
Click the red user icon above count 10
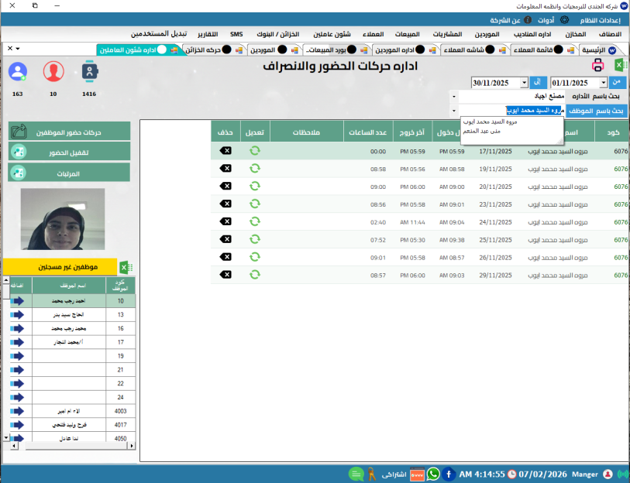coord(53,73)
